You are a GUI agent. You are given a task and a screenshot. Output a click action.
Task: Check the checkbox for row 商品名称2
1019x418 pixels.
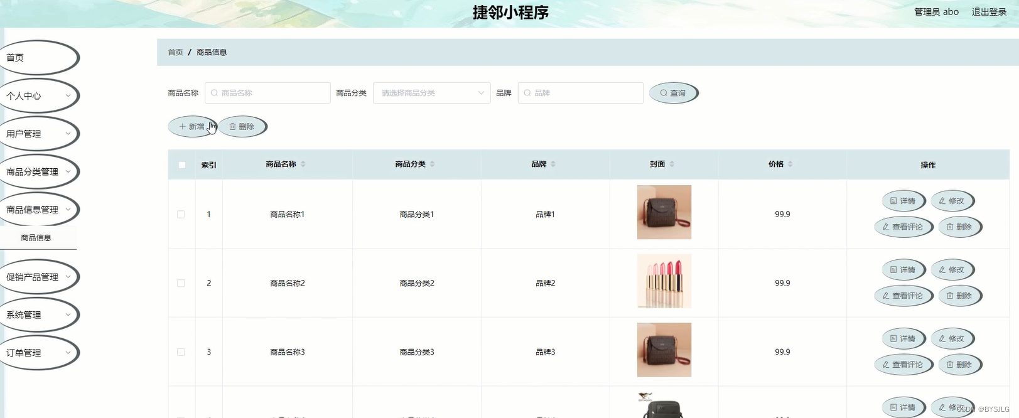181,284
